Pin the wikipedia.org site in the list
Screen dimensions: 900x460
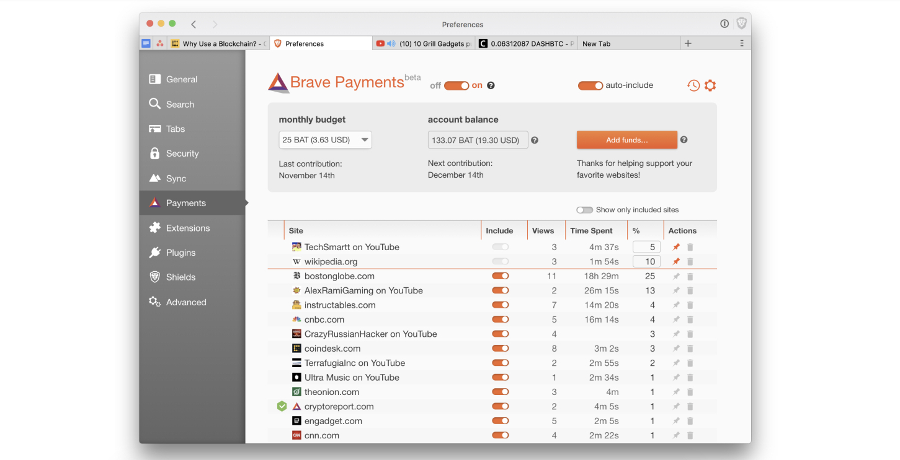click(676, 261)
